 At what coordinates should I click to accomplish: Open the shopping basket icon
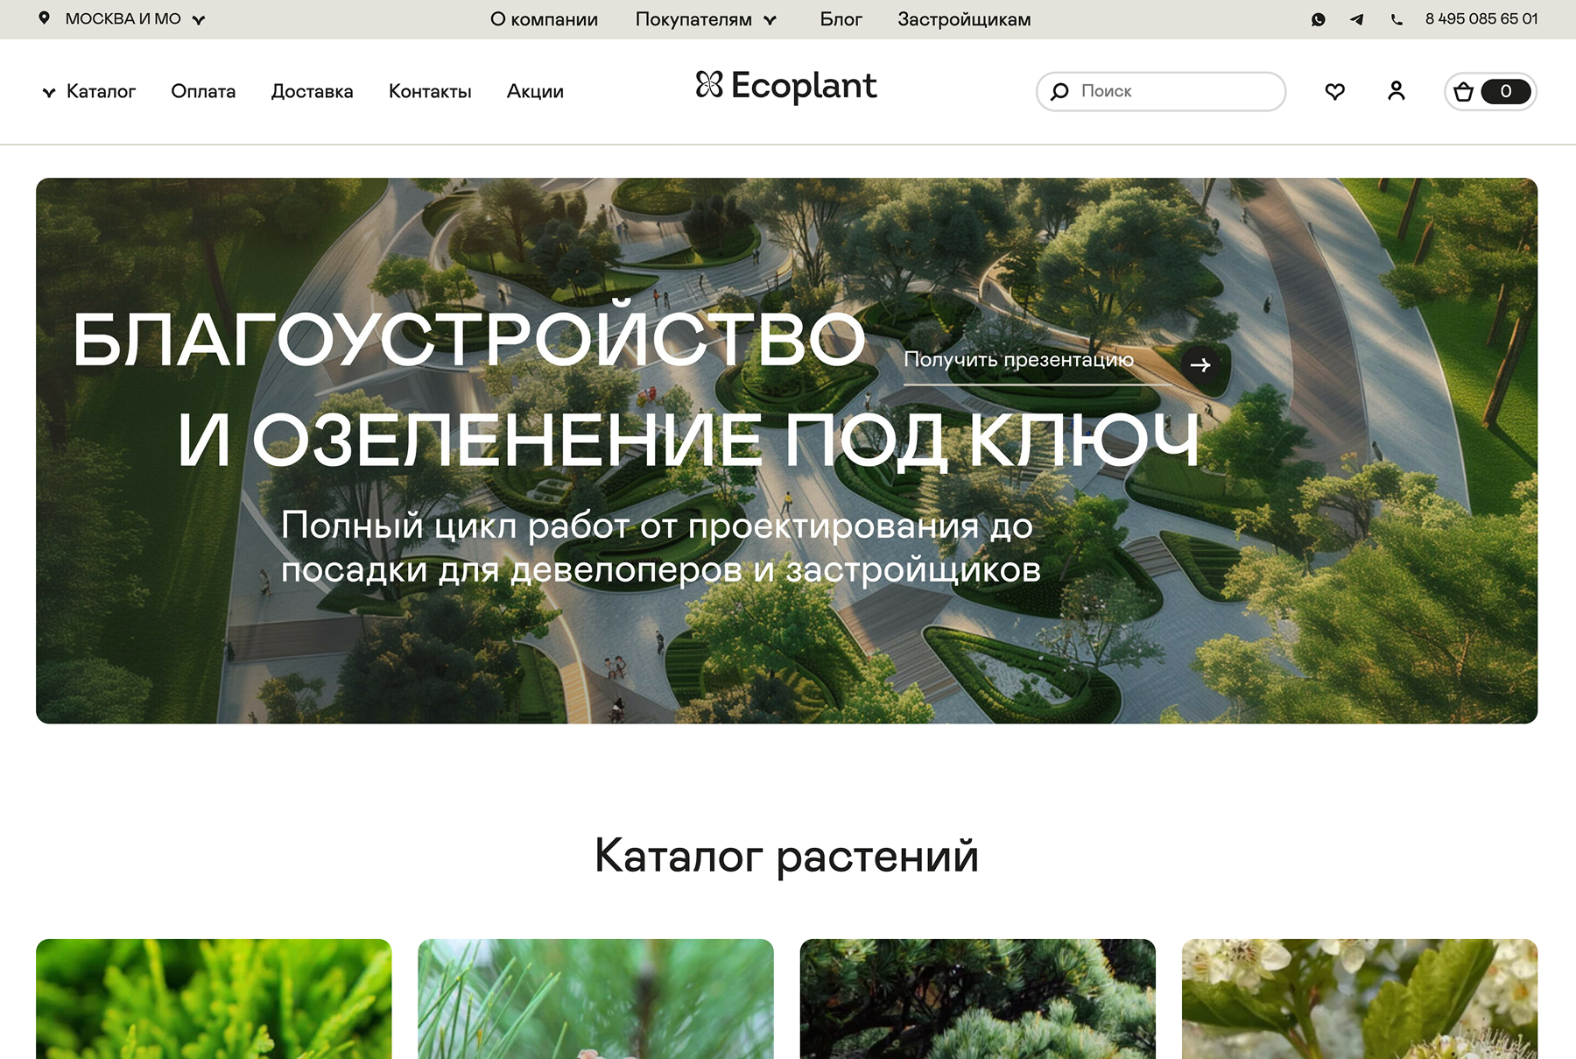coord(1464,91)
